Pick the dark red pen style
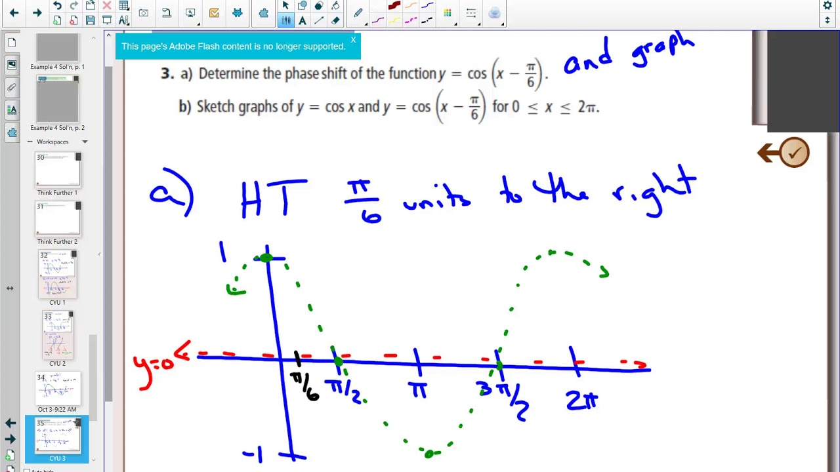Screen dimensions: 840x472 pyautogui.click(x=394, y=6)
